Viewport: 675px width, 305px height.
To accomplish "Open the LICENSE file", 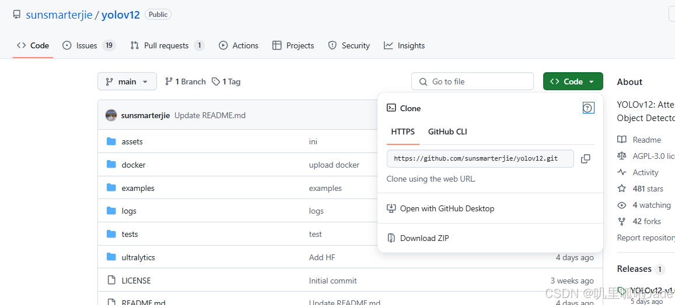I will [x=136, y=281].
